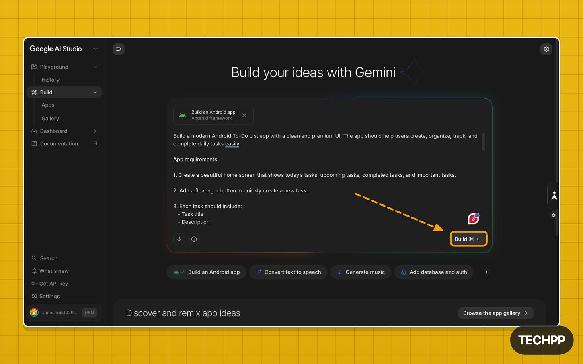Collapse the Build section chevron
Image resolution: width=583 pixels, height=364 pixels.
(x=95, y=92)
